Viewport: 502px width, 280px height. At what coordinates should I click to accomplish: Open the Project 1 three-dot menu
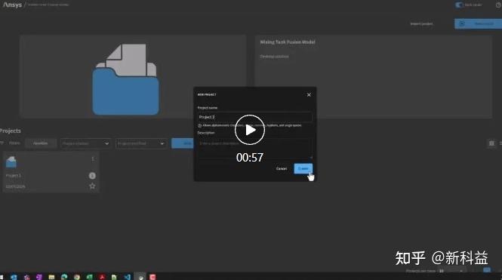(93, 159)
